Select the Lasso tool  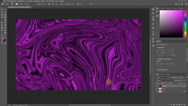tap(2, 12)
